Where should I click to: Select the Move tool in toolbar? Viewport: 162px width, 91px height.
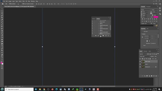click(x=2, y=9)
